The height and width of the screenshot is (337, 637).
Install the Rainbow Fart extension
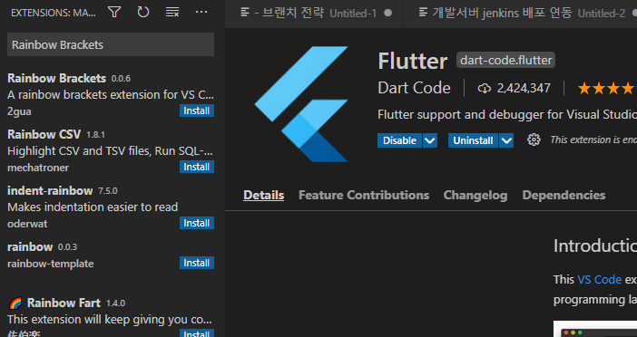point(197,333)
